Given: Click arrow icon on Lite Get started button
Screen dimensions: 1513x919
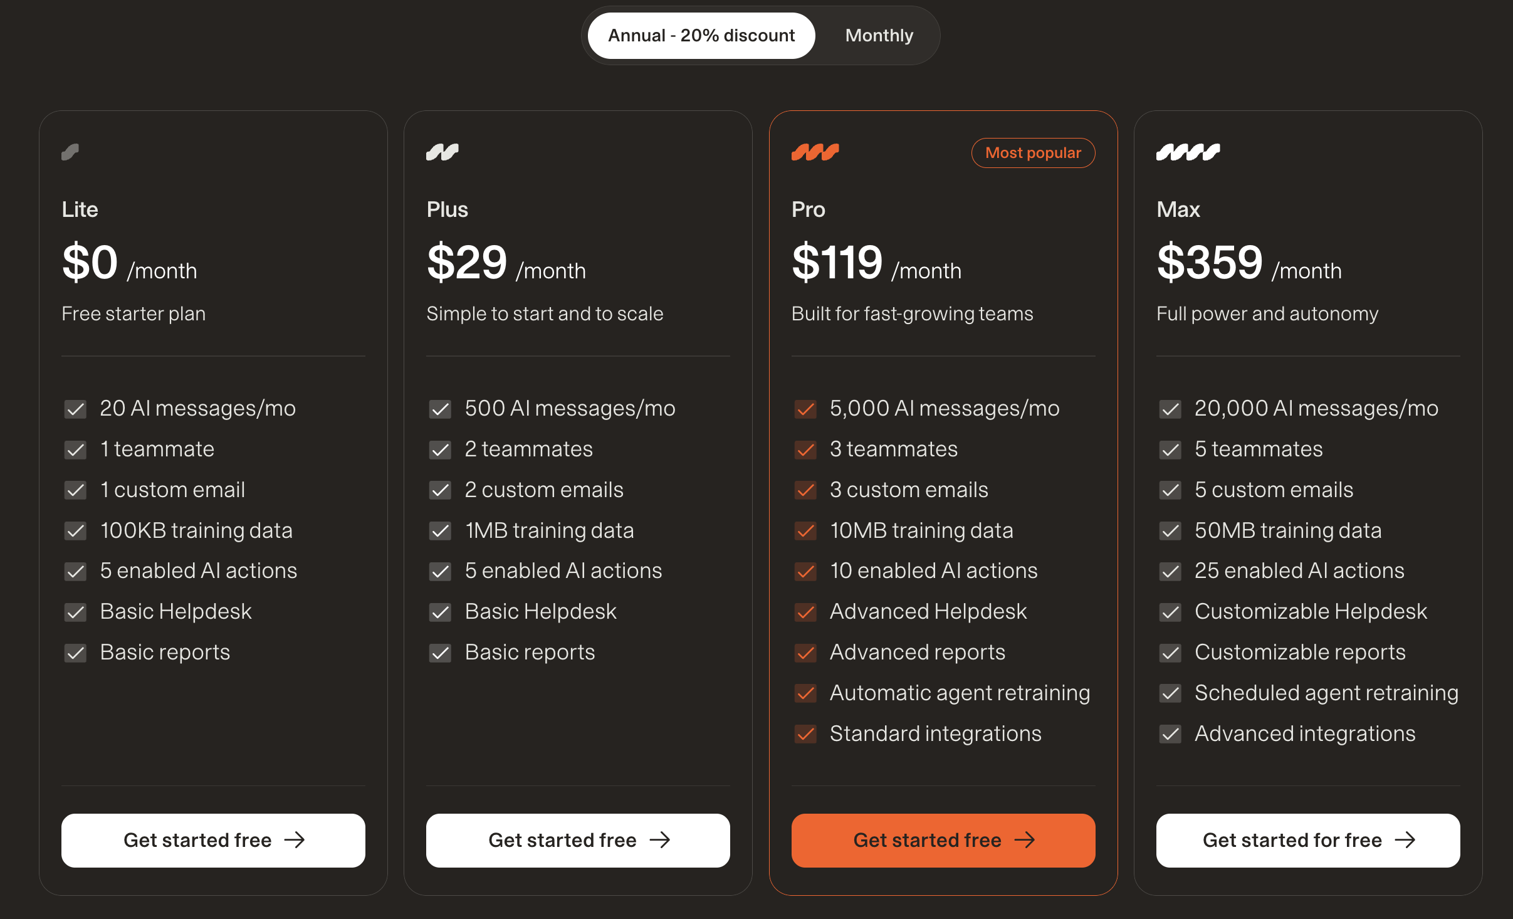Looking at the screenshot, I should (295, 840).
